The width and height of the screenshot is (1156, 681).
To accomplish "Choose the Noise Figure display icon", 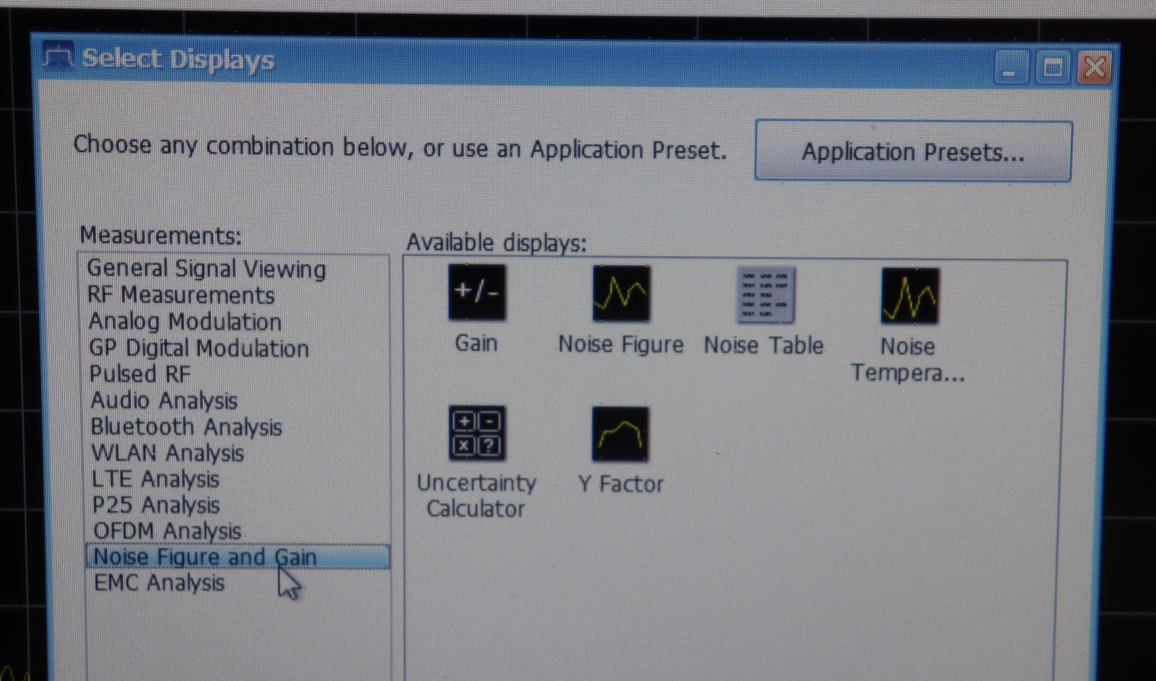I will (x=621, y=293).
